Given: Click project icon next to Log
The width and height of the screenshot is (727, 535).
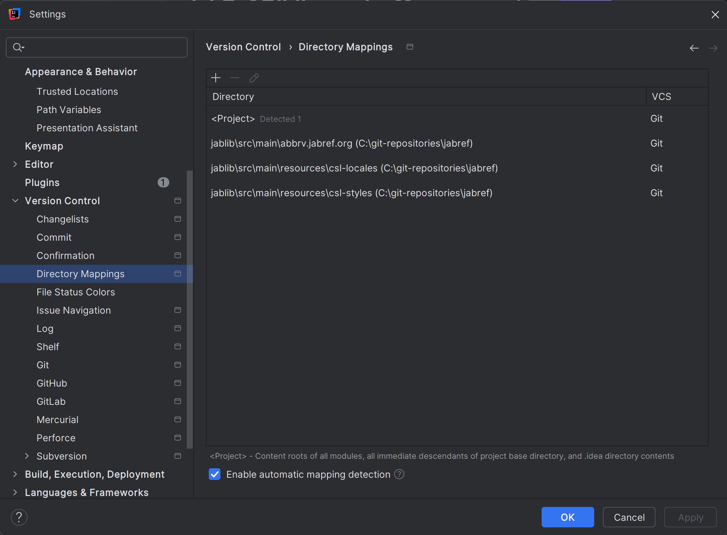Looking at the screenshot, I should 178,328.
